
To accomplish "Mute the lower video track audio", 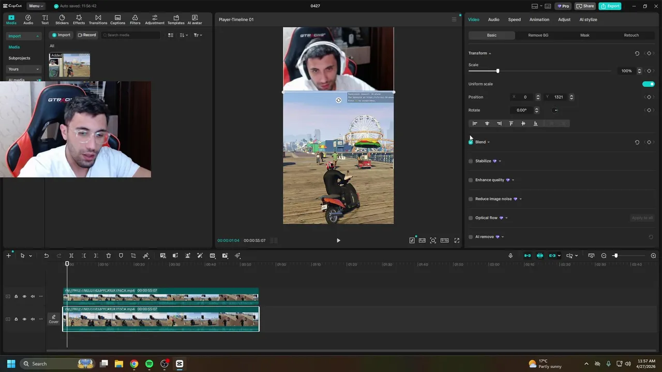I will pos(33,319).
